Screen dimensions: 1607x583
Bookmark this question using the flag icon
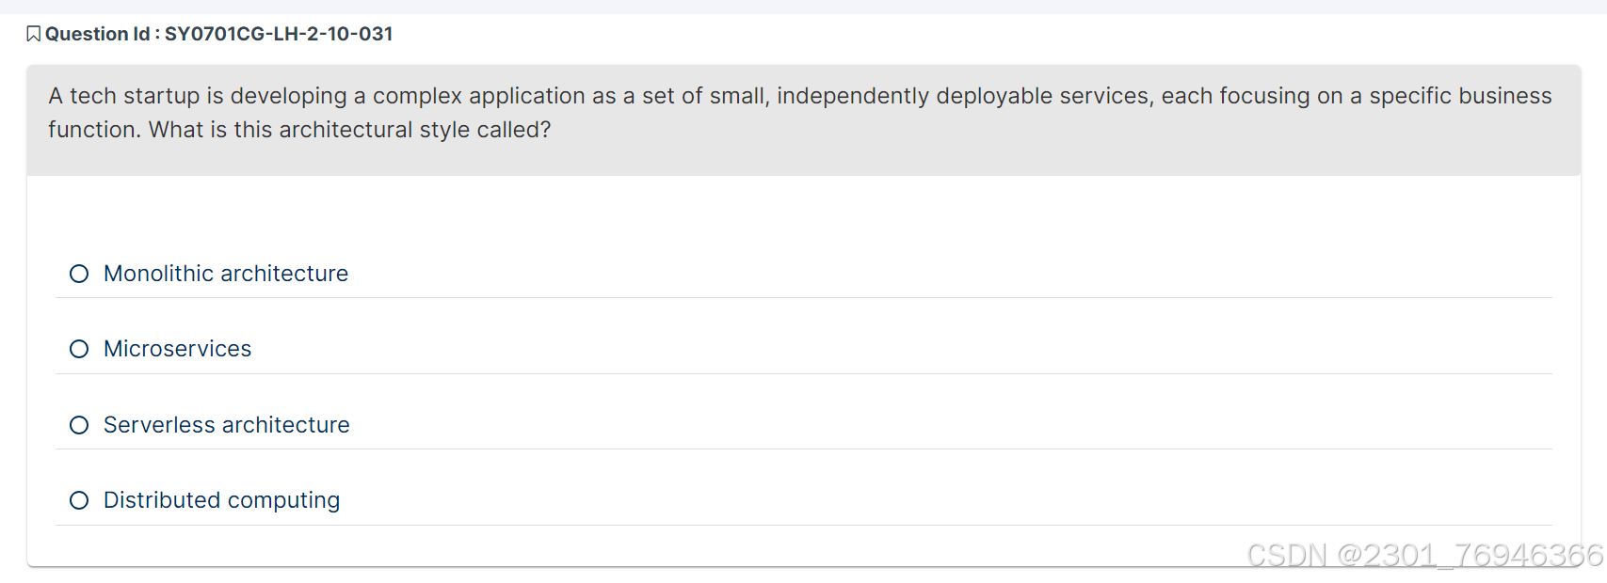point(33,35)
